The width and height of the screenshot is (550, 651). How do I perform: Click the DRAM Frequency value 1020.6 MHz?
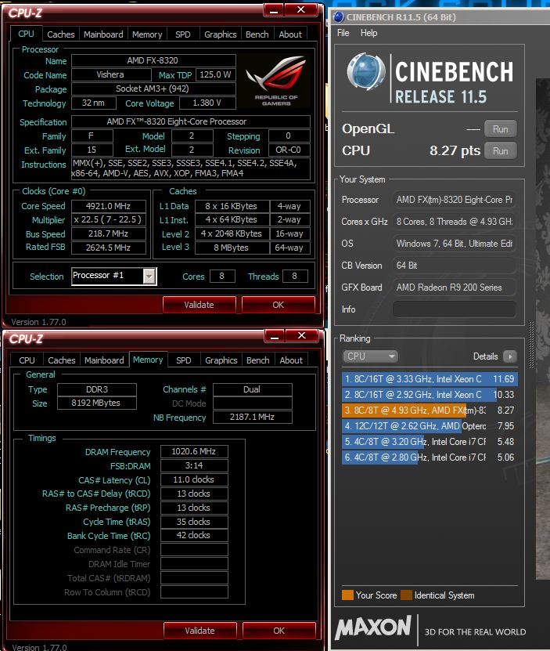[194, 451]
